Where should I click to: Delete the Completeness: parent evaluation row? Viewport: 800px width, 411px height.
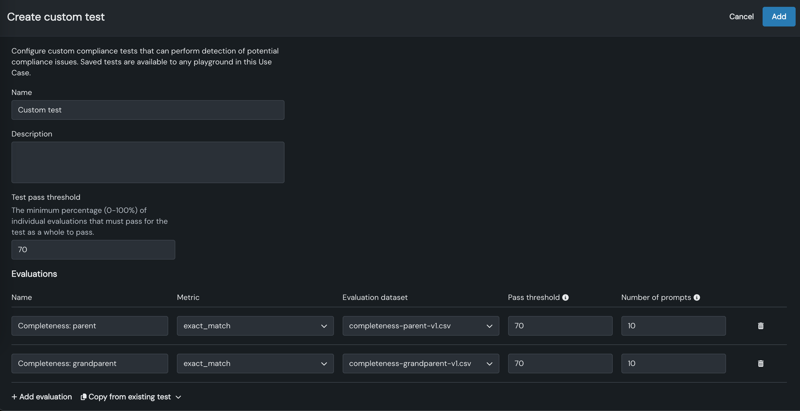coord(761,326)
